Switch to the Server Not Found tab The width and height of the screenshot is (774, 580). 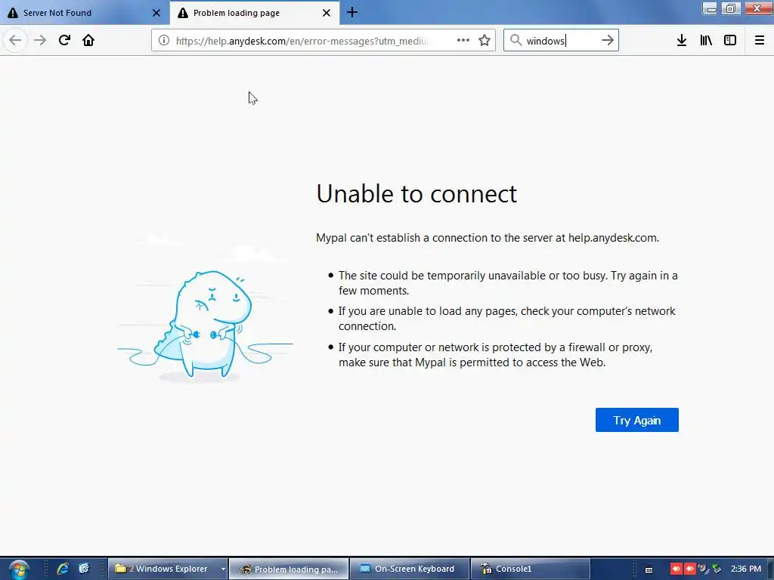click(85, 13)
